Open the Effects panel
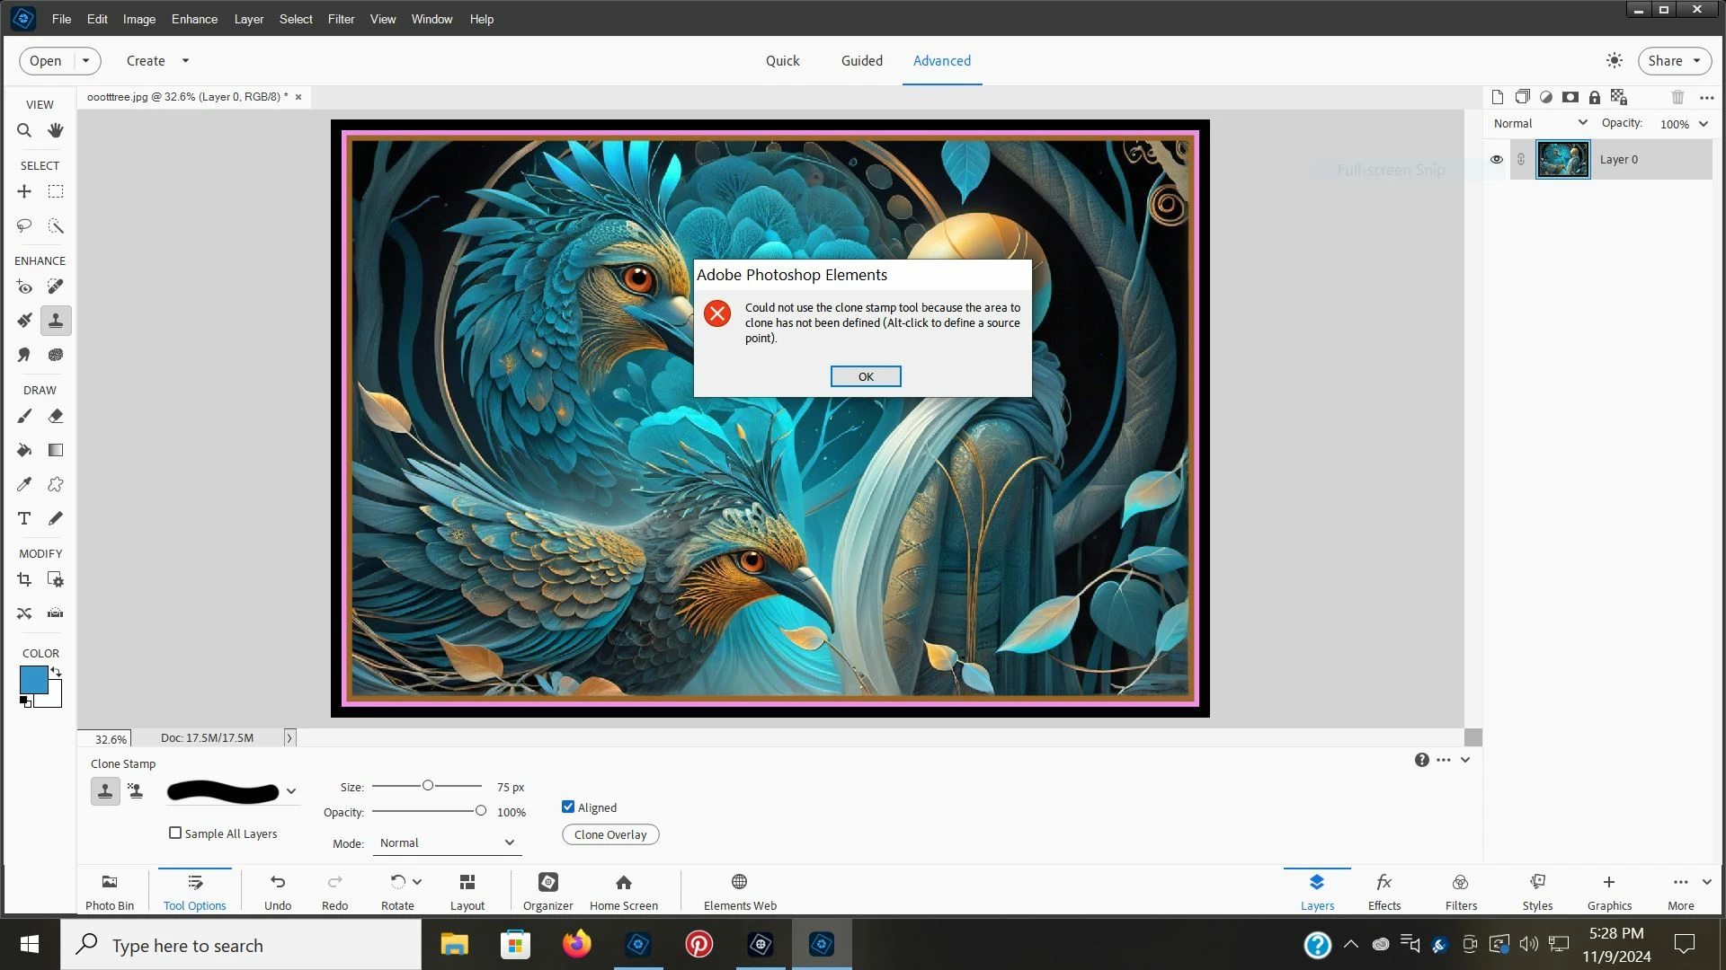The width and height of the screenshot is (1726, 970). click(x=1383, y=890)
